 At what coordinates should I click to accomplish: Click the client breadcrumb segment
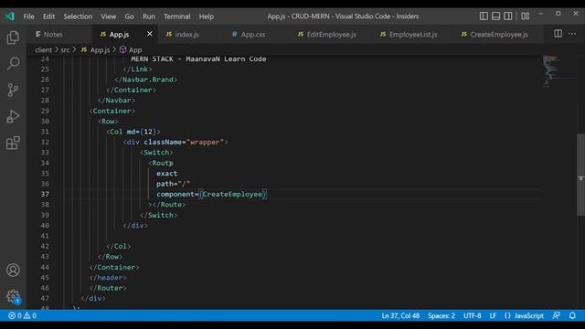(43, 49)
